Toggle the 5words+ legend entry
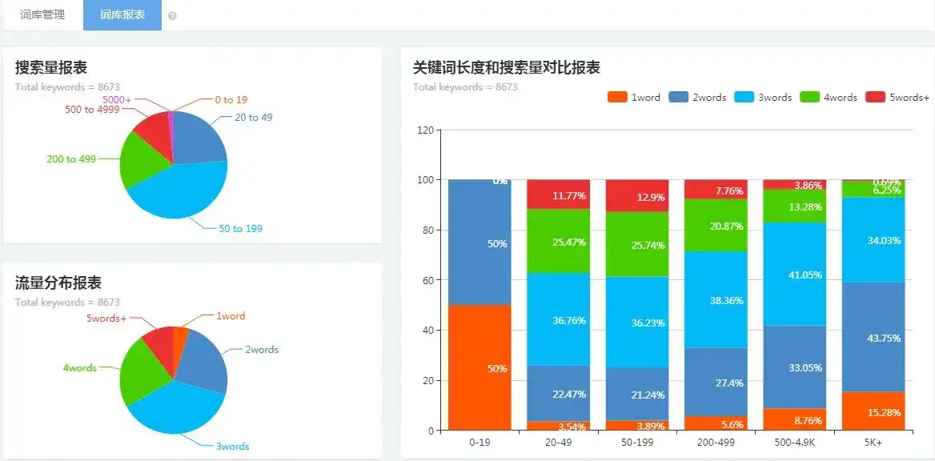The image size is (935, 461). point(897,97)
